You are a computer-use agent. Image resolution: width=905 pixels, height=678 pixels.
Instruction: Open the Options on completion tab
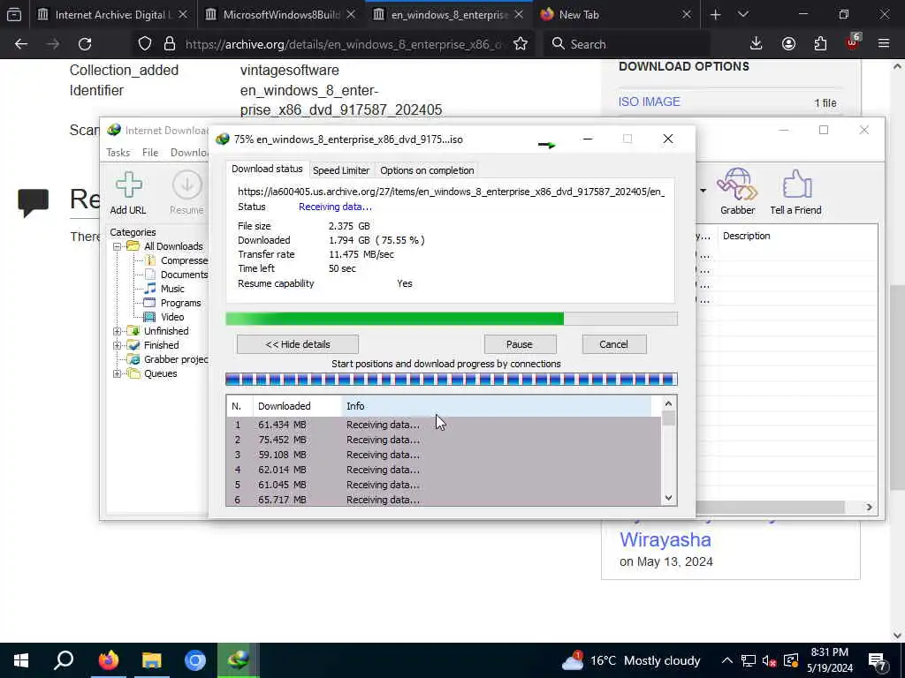click(427, 170)
